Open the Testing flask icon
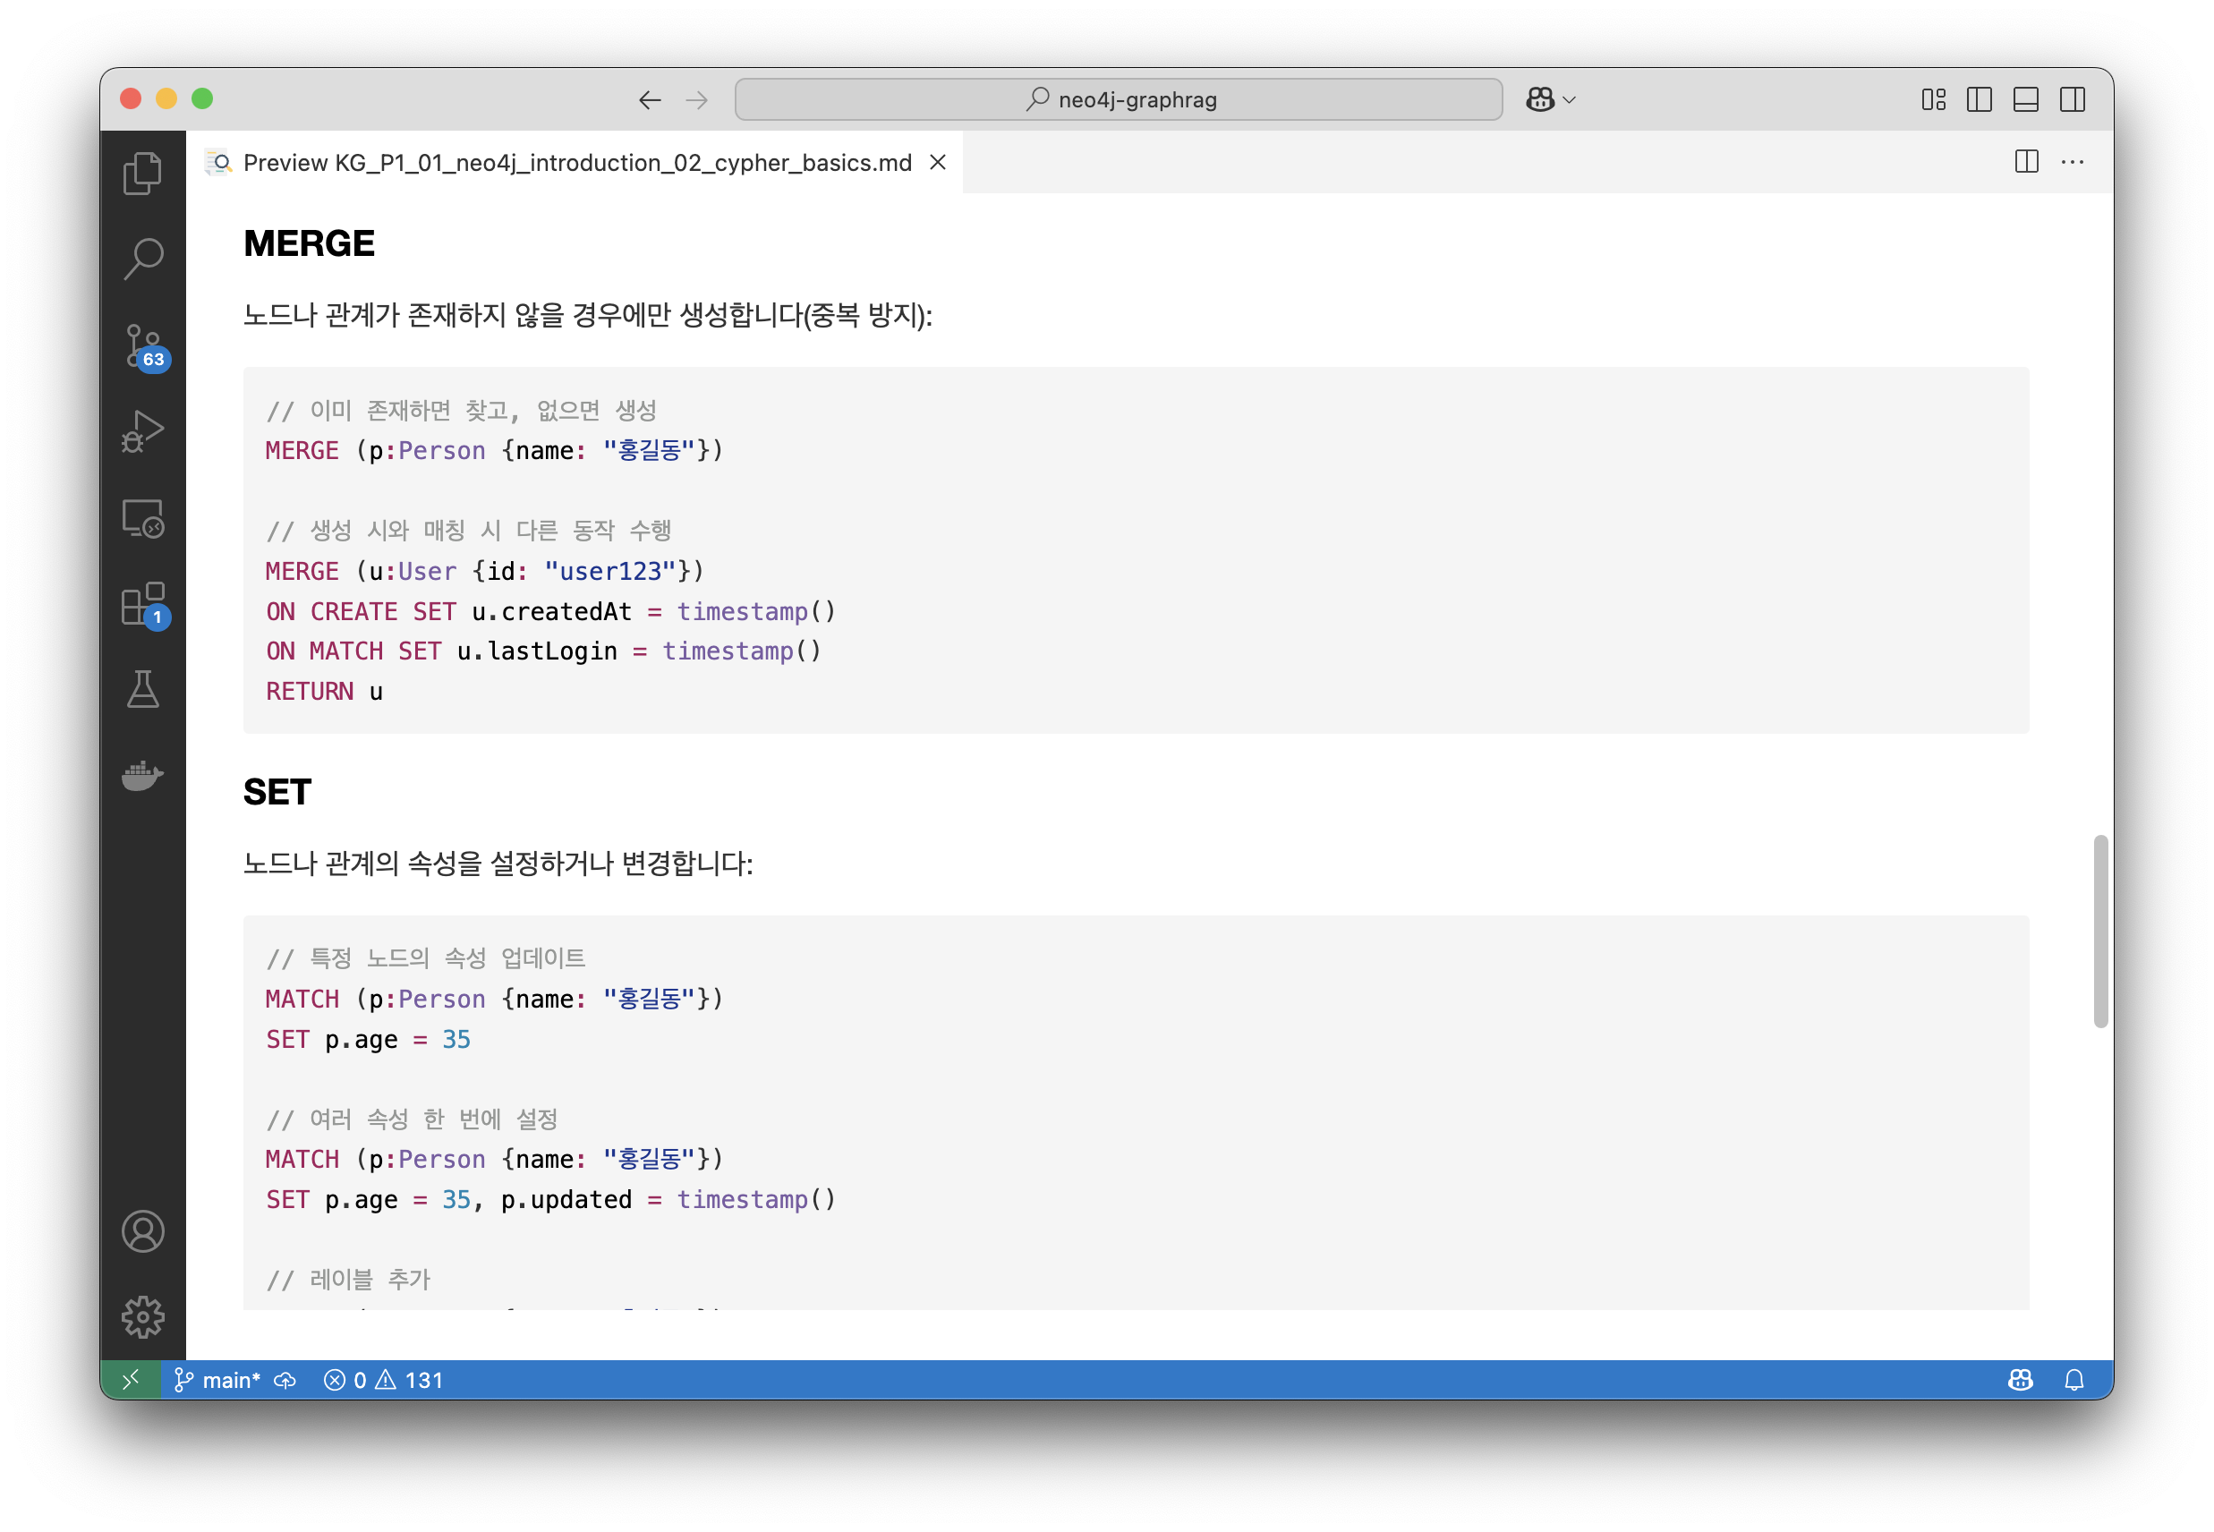Image resolution: width=2214 pixels, height=1532 pixels. pos(143,689)
